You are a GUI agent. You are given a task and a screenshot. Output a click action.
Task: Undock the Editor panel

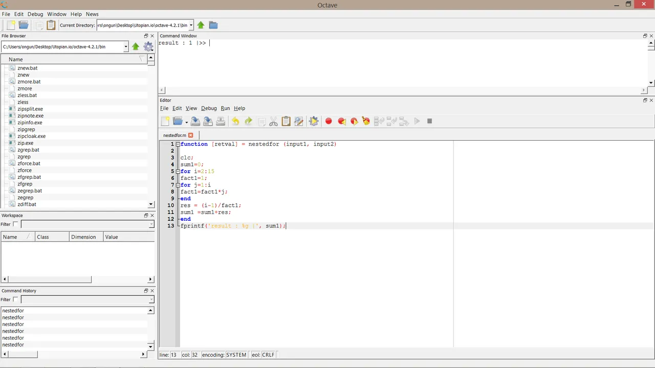pyautogui.click(x=645, y=100)
